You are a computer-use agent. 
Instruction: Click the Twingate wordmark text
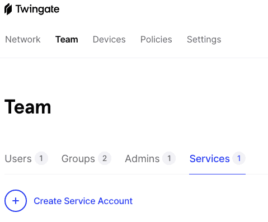37,10
